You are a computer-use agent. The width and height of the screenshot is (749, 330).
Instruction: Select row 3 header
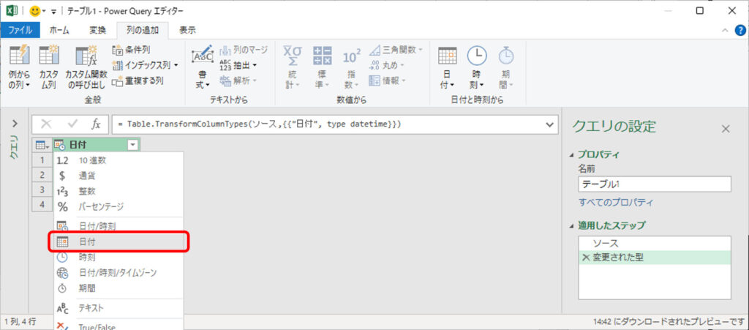coord(42,190)
